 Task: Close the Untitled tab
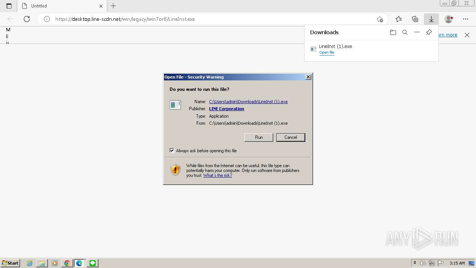(101, 6)
